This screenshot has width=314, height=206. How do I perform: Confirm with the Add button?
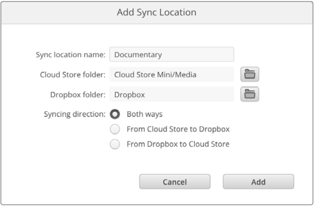[x=259, y=182]
